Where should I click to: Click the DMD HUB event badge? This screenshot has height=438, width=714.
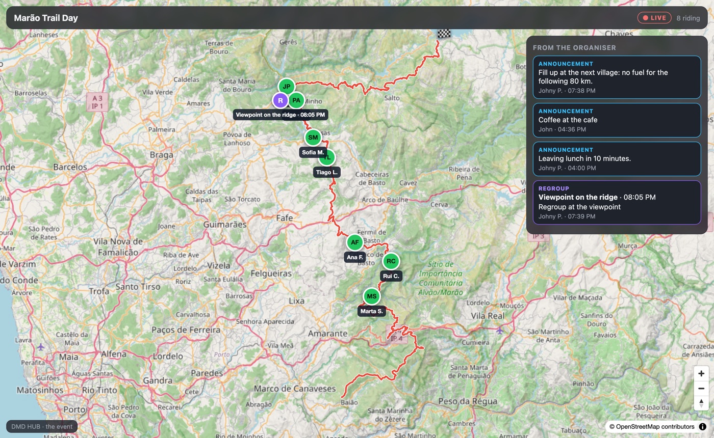coord(42,426)
